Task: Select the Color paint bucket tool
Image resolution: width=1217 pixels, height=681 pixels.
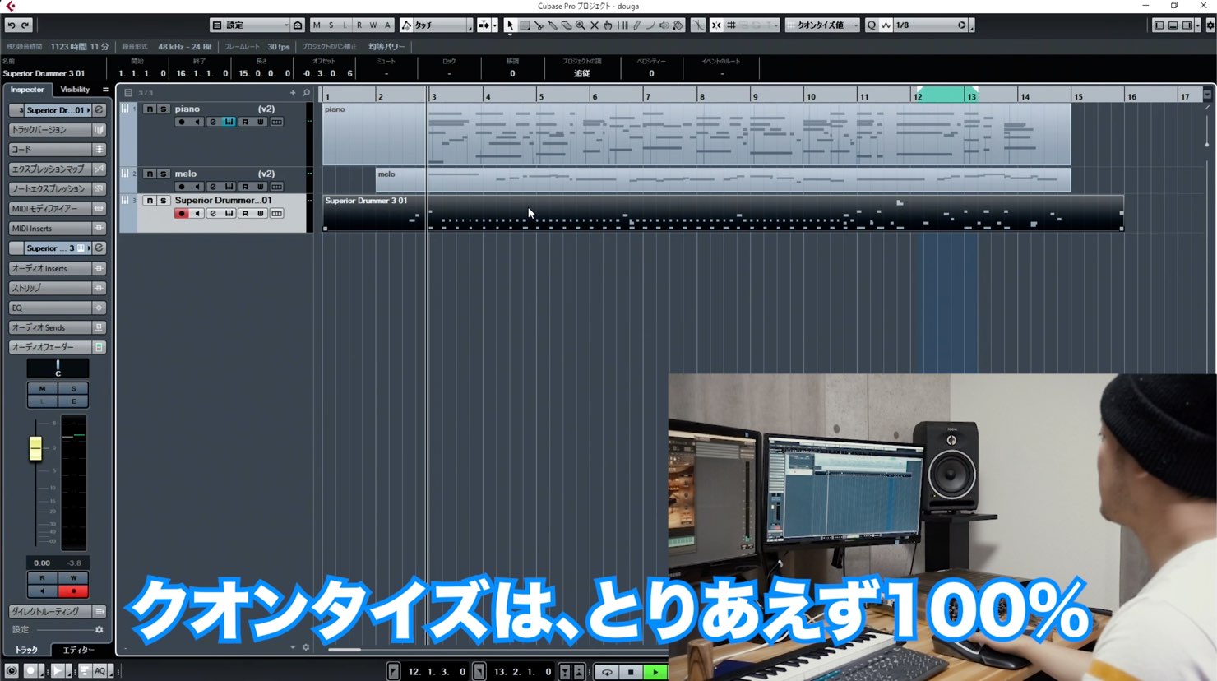Action: (x=678, y=25)
